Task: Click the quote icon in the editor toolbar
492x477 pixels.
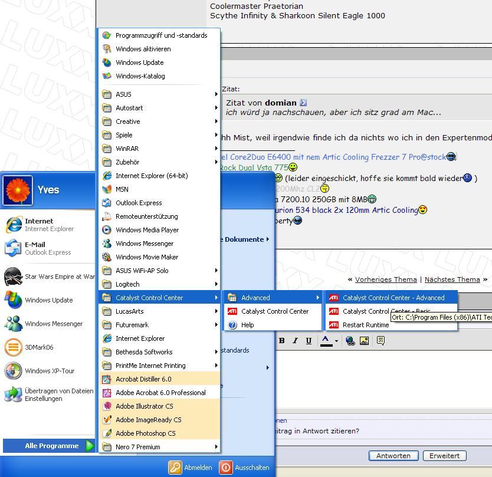Action: coord(381,341)
